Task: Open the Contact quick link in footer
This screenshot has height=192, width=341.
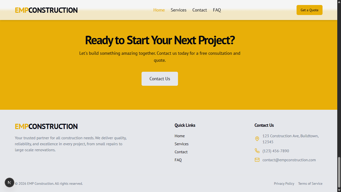Action: pos(181,152)
